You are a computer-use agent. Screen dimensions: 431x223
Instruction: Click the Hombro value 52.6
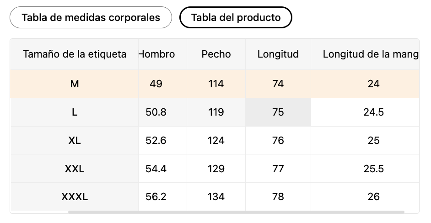156,140
